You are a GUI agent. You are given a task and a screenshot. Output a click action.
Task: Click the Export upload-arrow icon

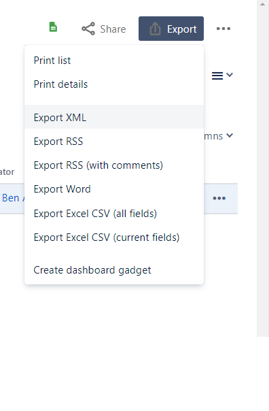click(x=155, y=29)
